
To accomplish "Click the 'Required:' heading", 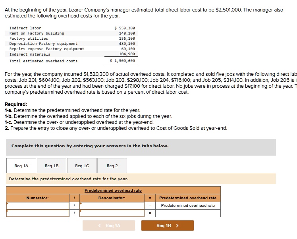I will click(16, 104).
